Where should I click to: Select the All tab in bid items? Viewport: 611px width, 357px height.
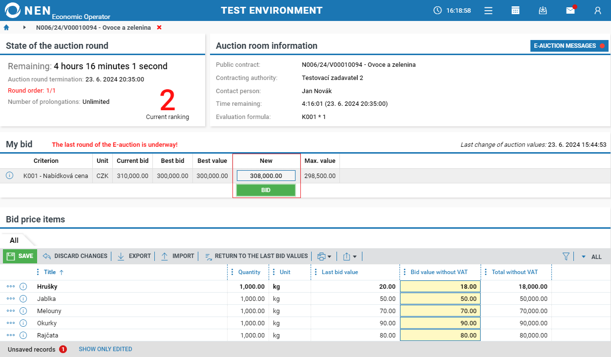(14, 240)
